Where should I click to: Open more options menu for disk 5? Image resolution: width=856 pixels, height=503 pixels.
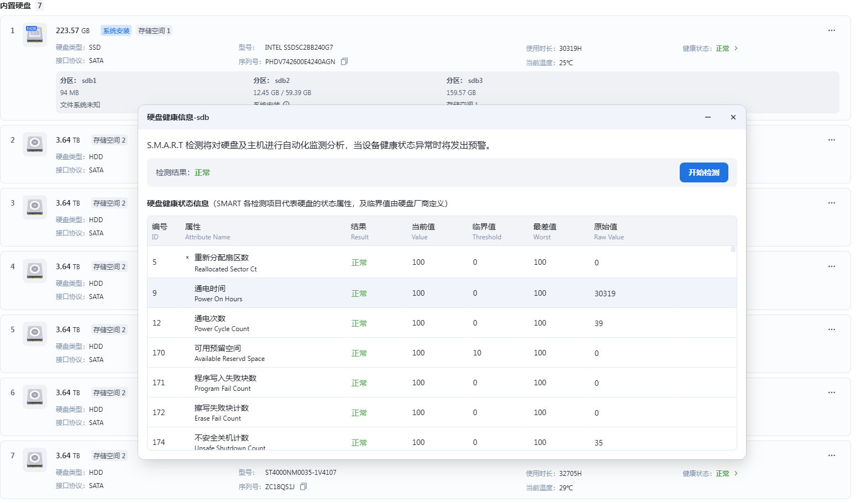tap(831, 329)
